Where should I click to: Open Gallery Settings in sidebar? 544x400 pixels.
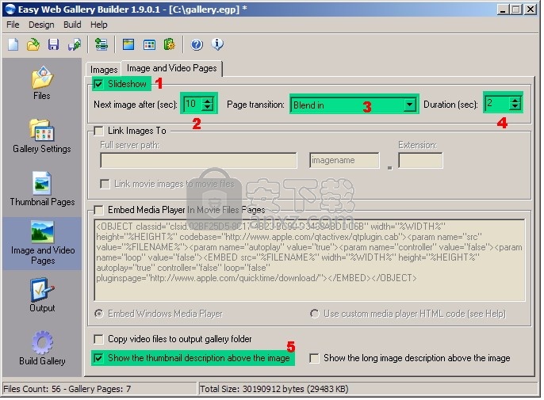pyautogui.click(x=42, y=136)
